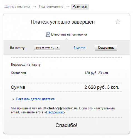Image resolution: width=133 pixels, height=139 pixels.
Task: Open the Настройках settings link
Action: pos(55,112)
